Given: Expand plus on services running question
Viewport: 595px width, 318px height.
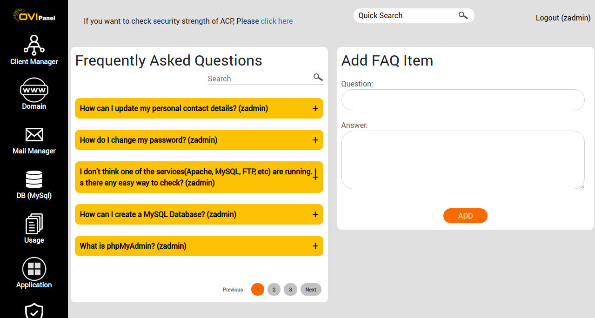Looking at the screenshot, I should (x=315, y=177).
